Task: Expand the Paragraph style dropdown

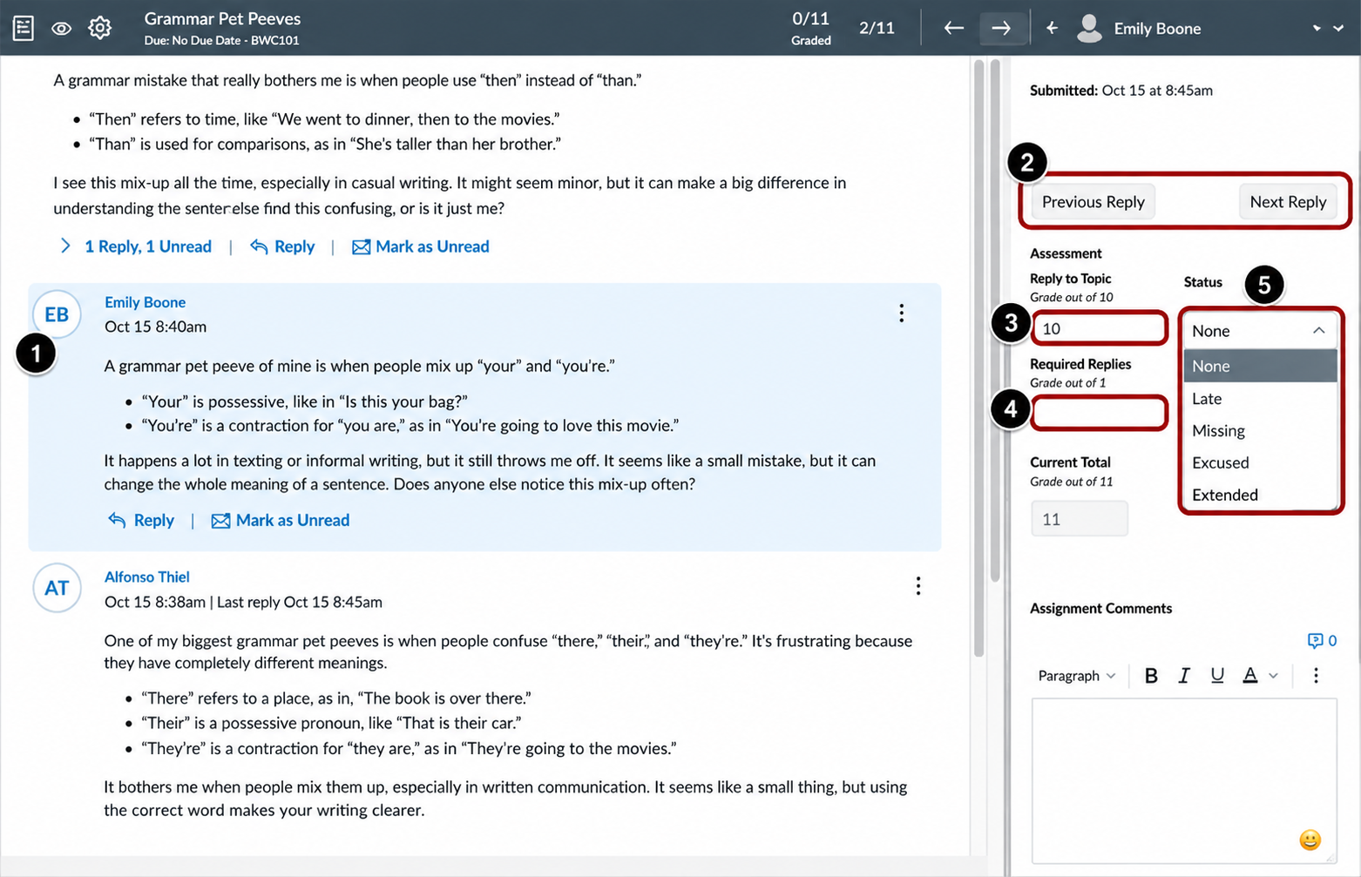Action: point(1076,676)
